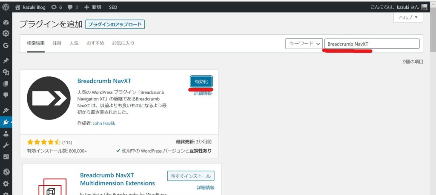Image resolution: width=436 pixels, height=195 pixels.
Task: Open the Dashboard sidebar icon
Action: point(6,22)
